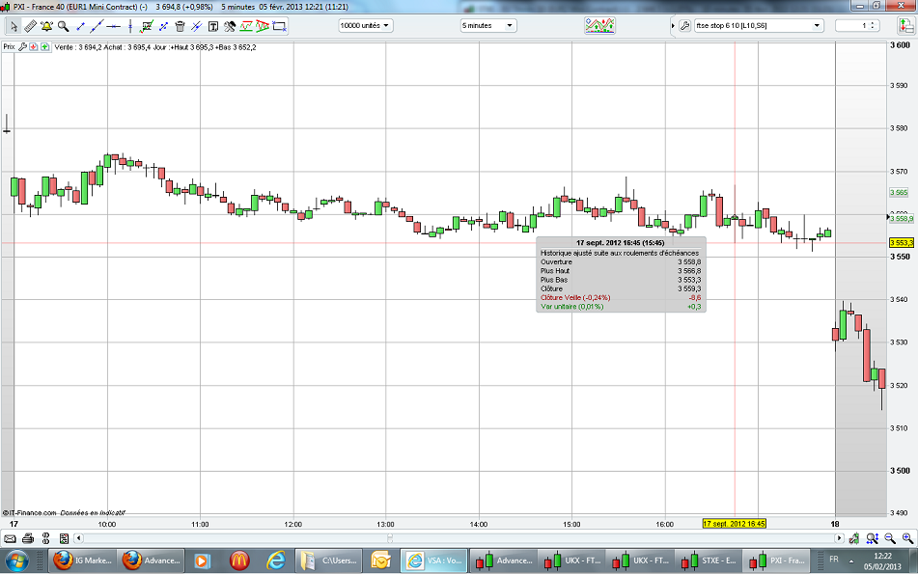The height and width of the screenshot is (574, 918).
Task: Click the green up arrow beside Prix
Action: pyautogui.click(x=44, y=47)
